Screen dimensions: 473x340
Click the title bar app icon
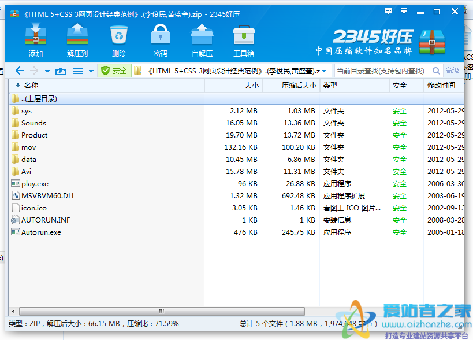pyautogui.click(x=14, y=14)
